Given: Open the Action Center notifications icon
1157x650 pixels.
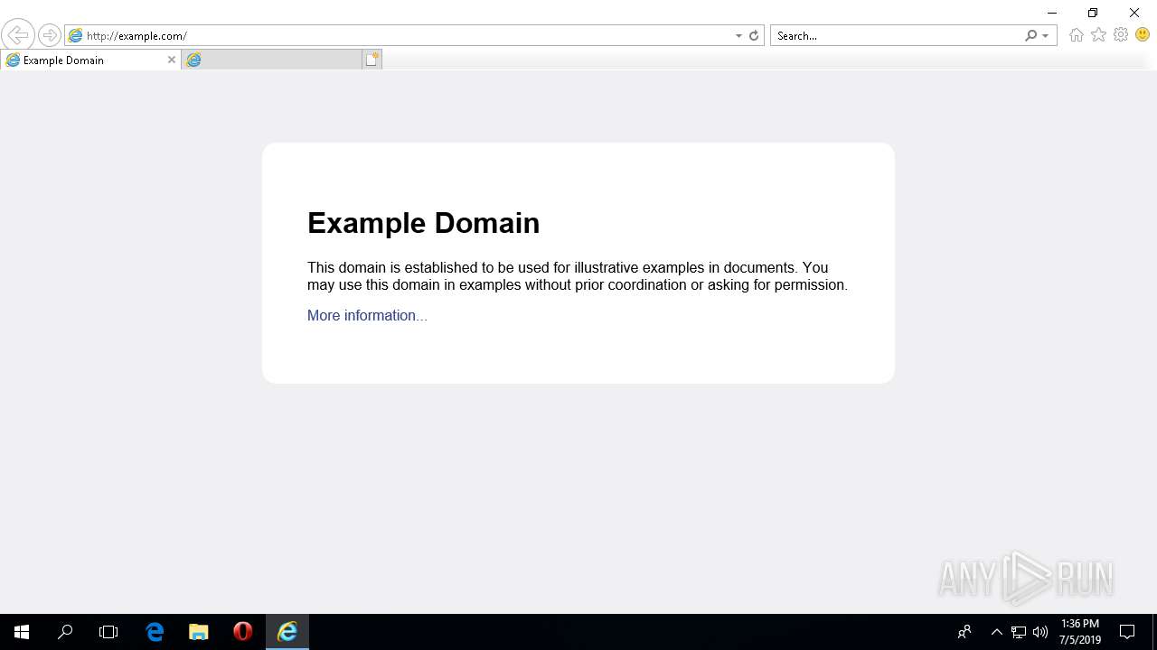Looking at the screenshot, I should (x=1127, y=632).
